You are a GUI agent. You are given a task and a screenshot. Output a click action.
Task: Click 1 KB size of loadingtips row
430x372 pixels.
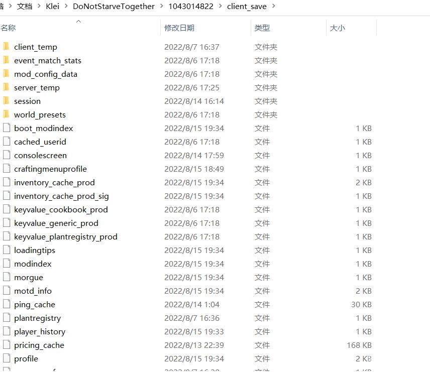(x=363, y=251)
